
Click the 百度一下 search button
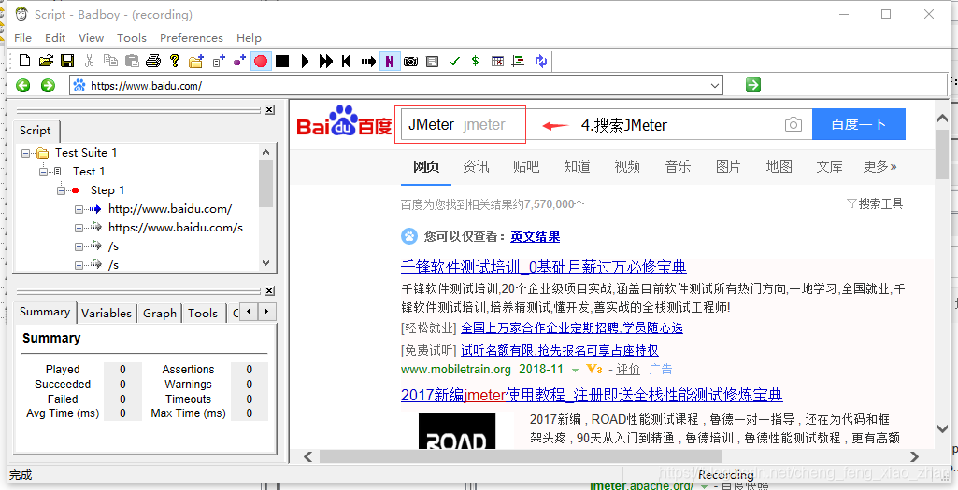click(858, 124)
